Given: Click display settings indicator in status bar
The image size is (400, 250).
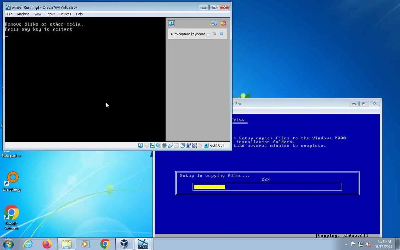Looking at the screenshot, I should pyautogui.click(x=182, y=145).
